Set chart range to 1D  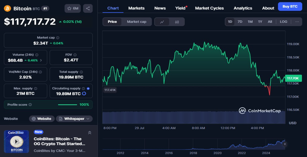[x=230, y=22]
